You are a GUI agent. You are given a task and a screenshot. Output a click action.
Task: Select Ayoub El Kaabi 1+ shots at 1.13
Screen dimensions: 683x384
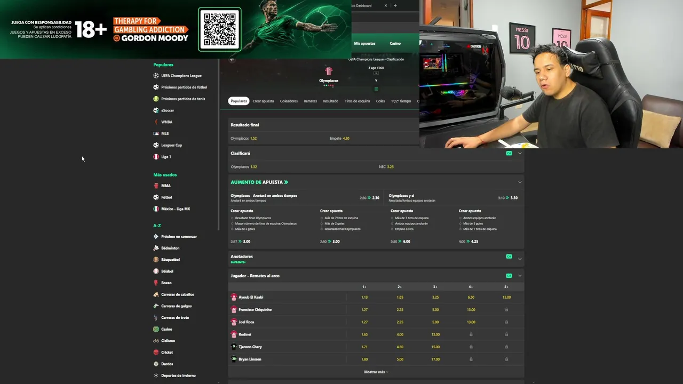click(x=364, y=297)
